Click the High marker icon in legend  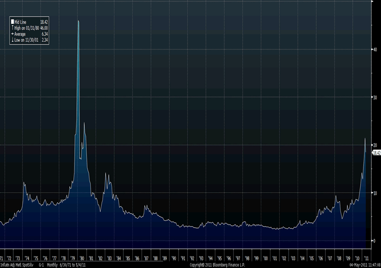coord(13,28)
